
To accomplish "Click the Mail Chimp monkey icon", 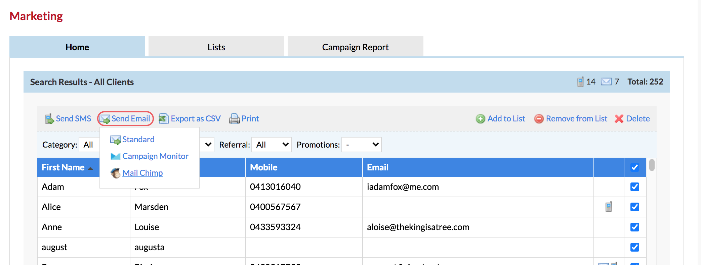I will coord(116,173).
